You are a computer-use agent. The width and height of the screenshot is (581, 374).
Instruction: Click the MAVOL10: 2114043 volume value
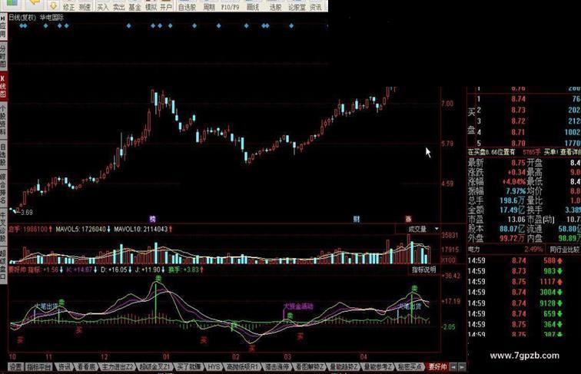pyautogui.click(x=141, y=229)
